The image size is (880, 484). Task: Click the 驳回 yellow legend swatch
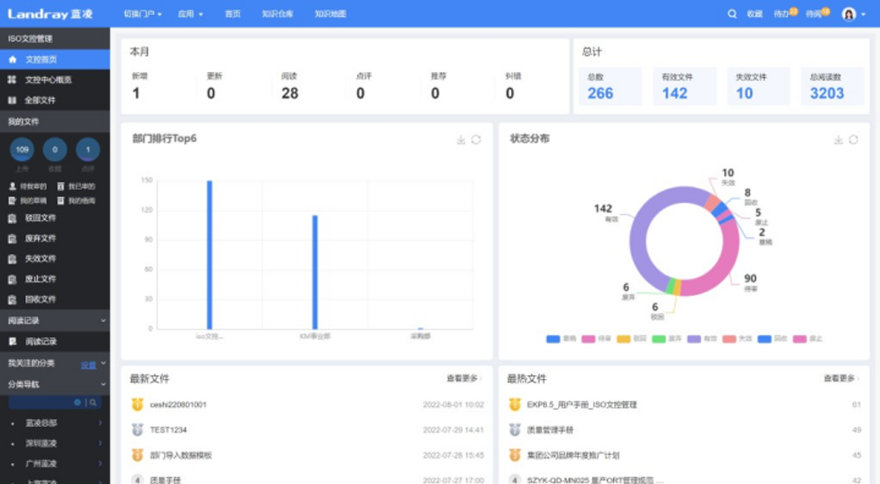tap(624, 339)
